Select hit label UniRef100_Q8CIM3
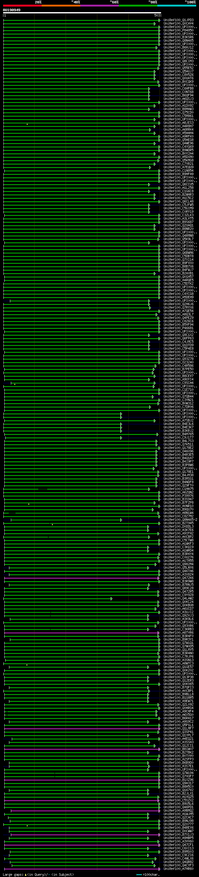The width and height of the screenshot is (199, 877). 178,61
